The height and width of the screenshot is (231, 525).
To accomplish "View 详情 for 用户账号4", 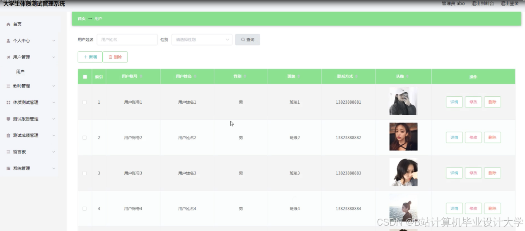I will pos(454,209).
